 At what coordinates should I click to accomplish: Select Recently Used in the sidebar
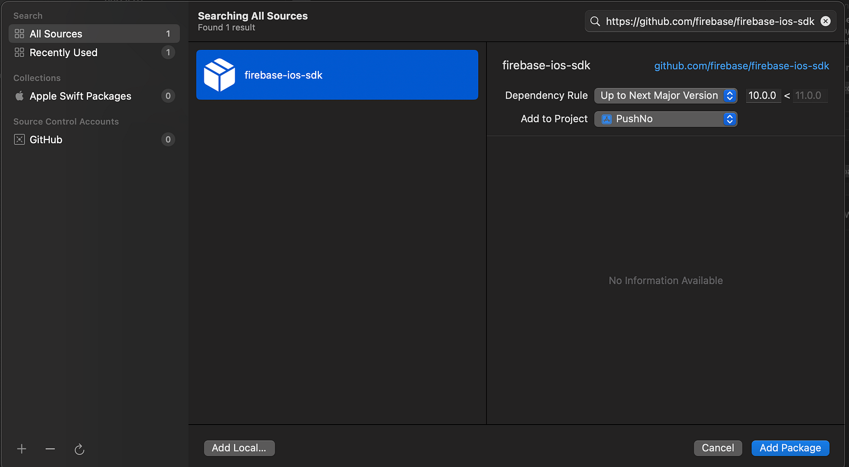(94, 52)
